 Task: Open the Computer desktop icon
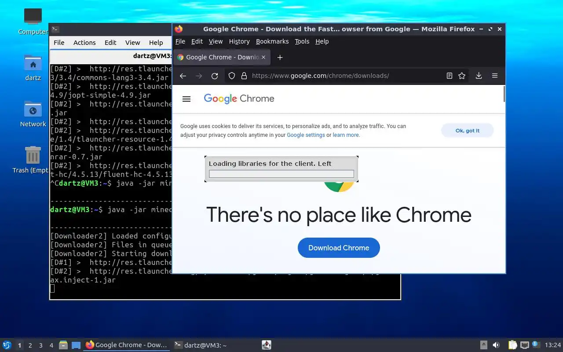[33, 21]
